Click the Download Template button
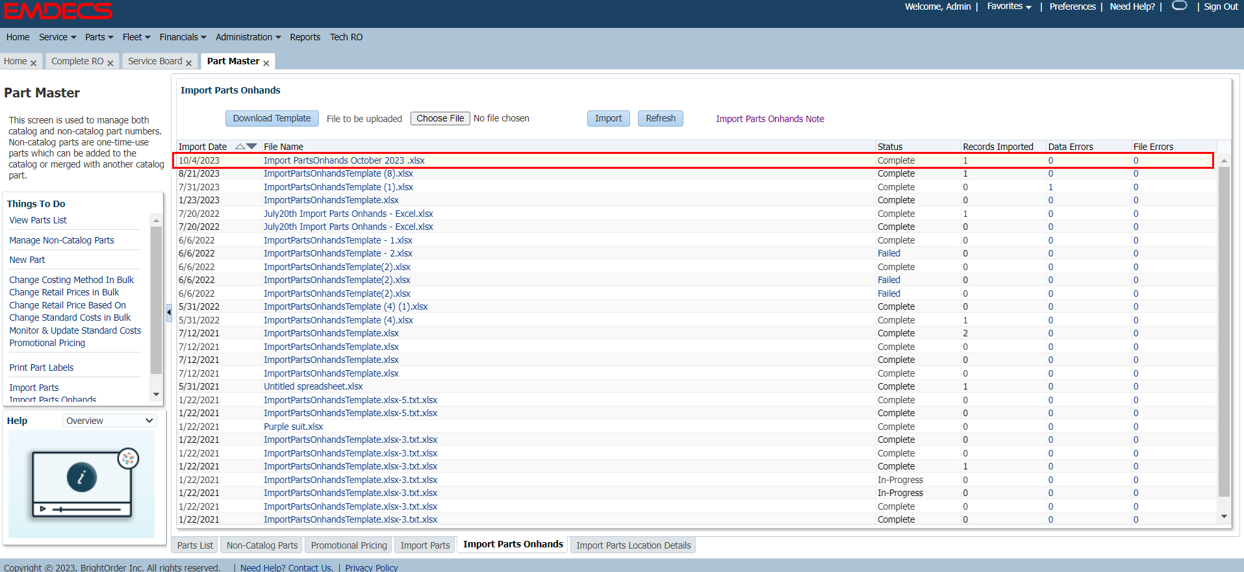This screenshot has height=572, width=1244. (272, 118)
